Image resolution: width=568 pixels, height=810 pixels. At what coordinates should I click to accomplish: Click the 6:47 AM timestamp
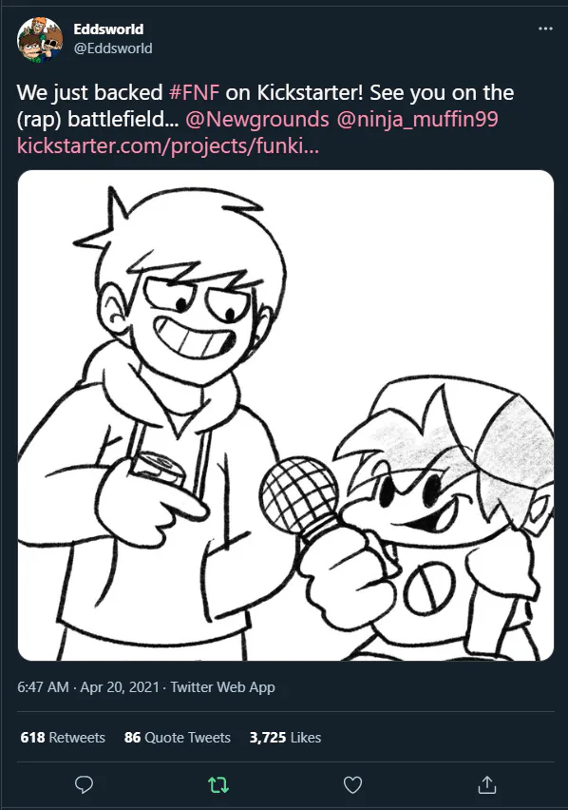[43, 687]
